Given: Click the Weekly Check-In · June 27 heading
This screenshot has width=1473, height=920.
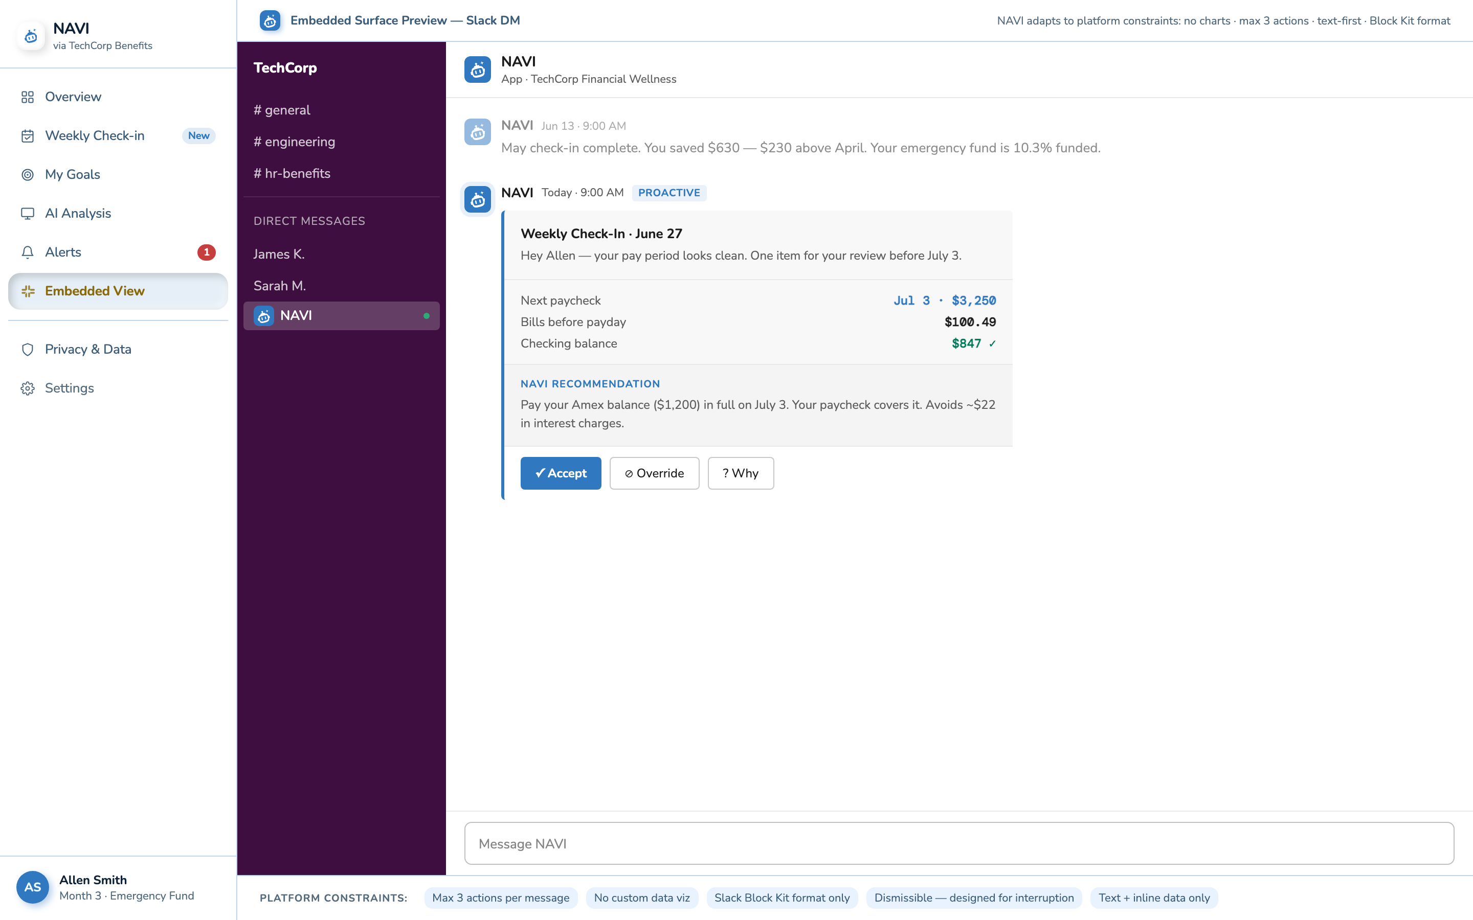Looking at the screenshot, I should (601, 234).
